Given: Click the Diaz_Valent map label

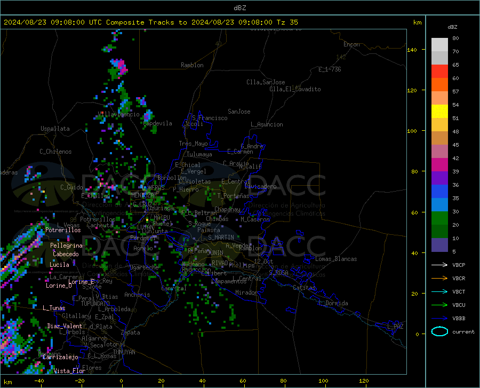Looking at the screenshot, I should [x=65, y=326].
